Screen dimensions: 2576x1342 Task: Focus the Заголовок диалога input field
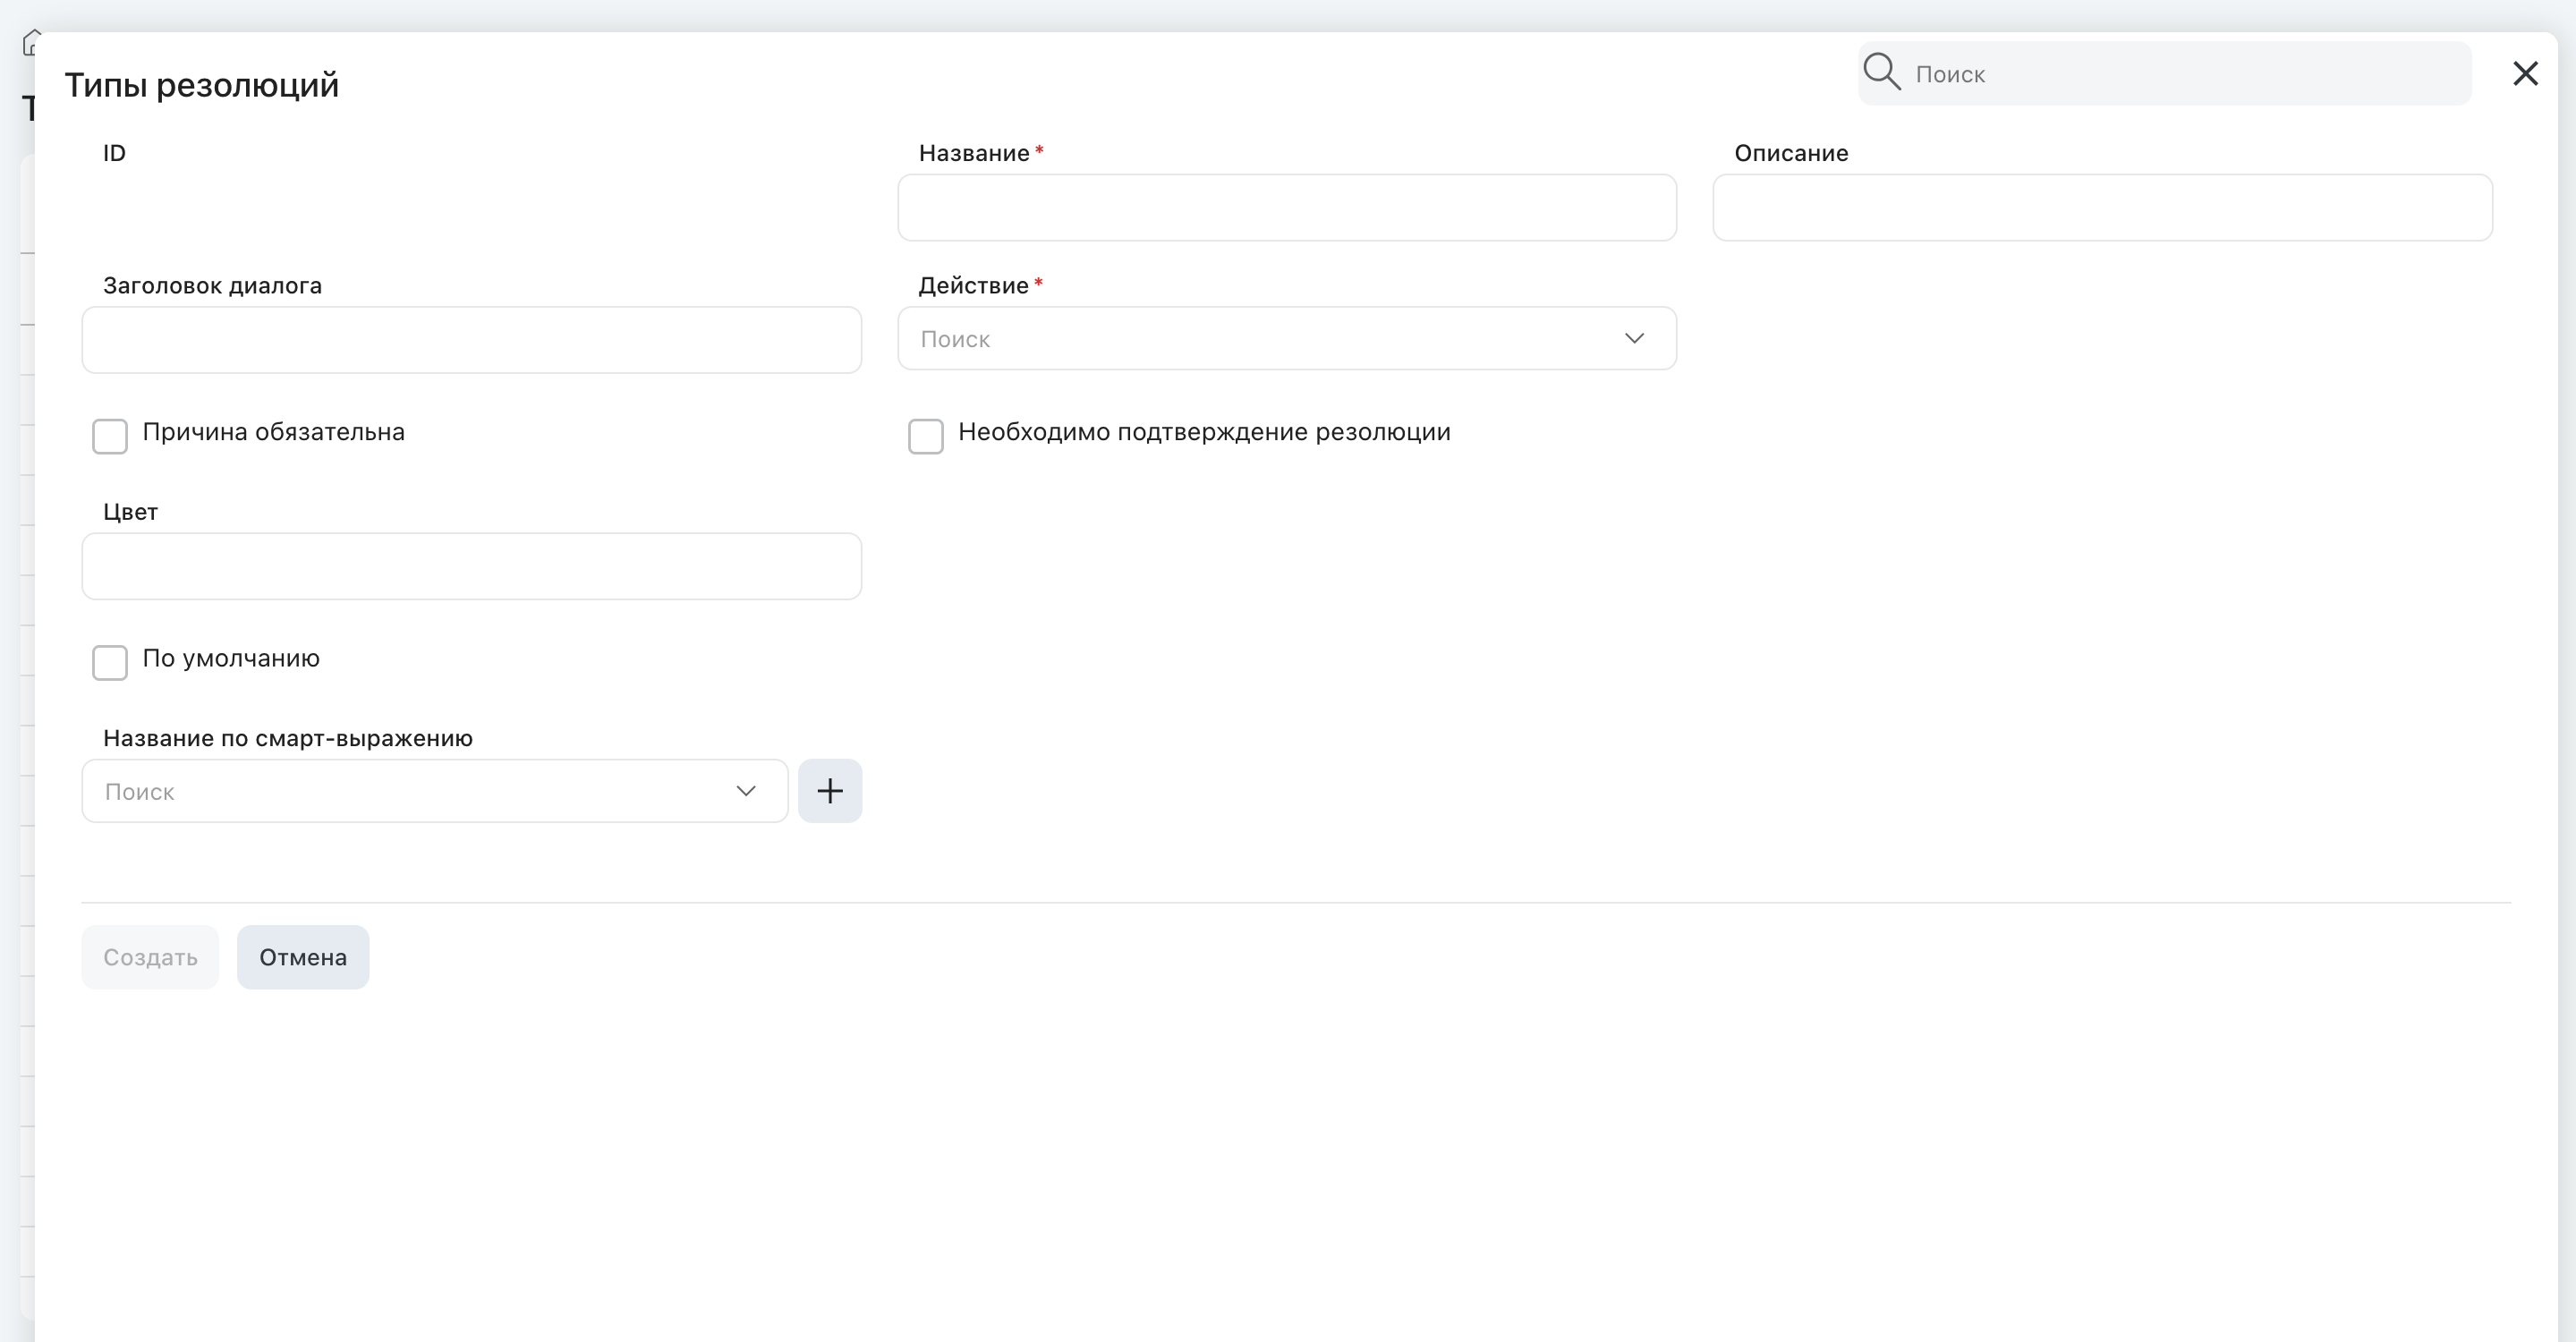click(x=472, y=340)
